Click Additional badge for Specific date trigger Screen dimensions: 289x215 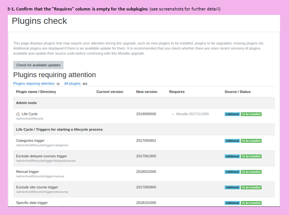click(x=232, y=203)
